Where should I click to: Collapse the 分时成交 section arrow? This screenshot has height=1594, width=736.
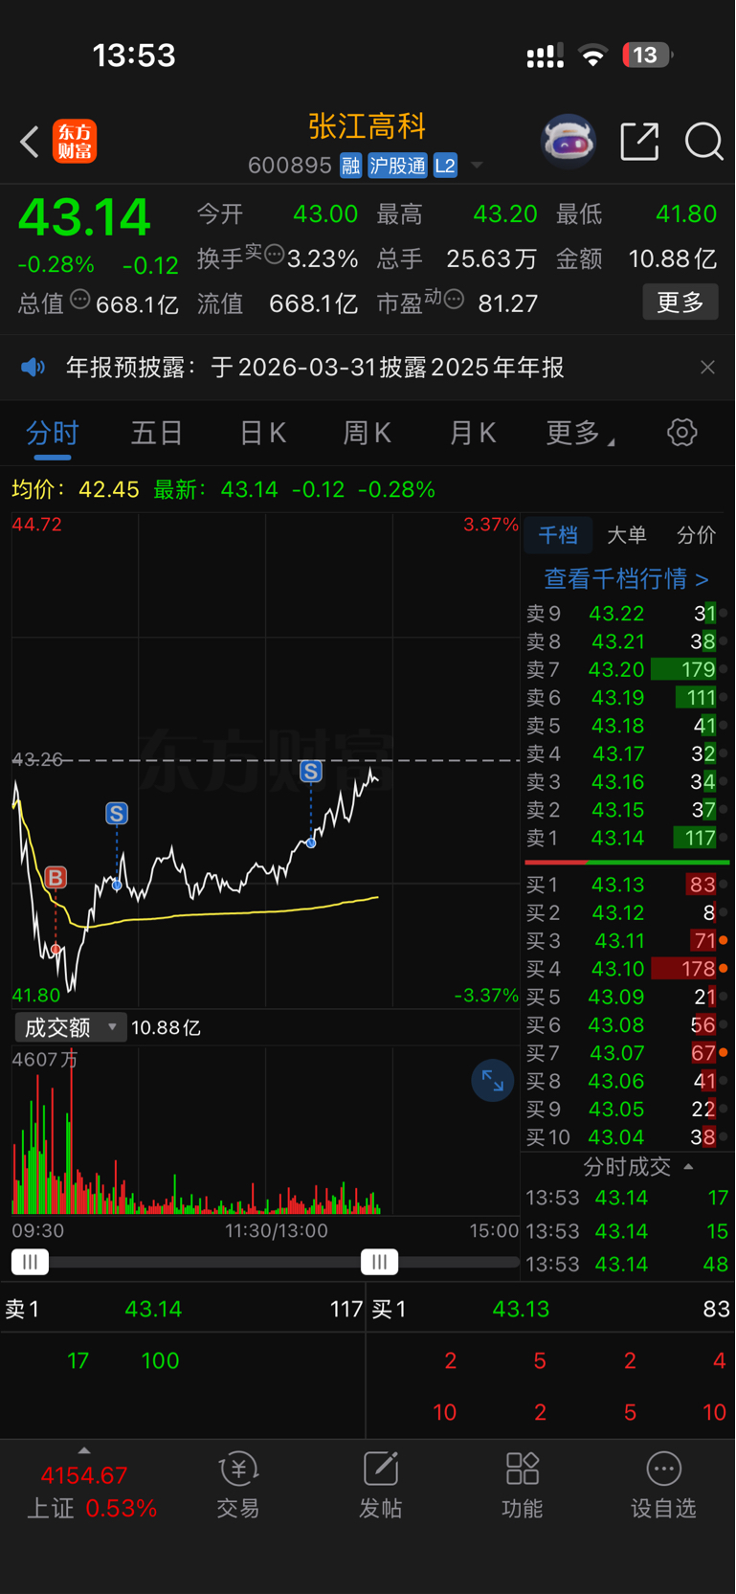point(688,1167)
